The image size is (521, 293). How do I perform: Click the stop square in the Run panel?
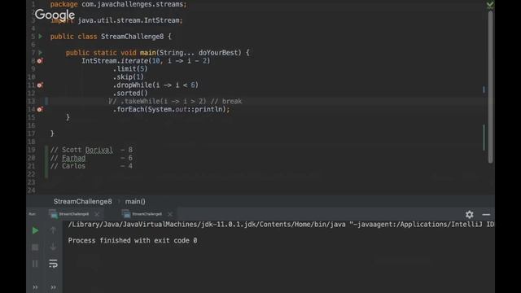pos(35,247)
